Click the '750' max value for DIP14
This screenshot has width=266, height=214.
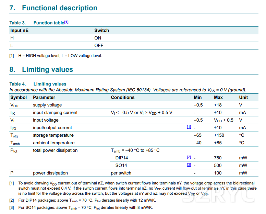pos(218,158)
